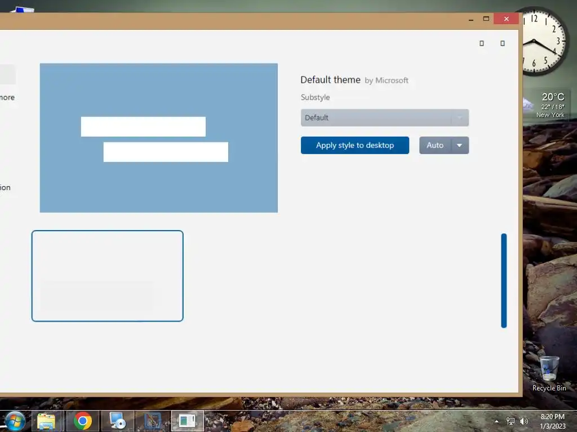
Task: Click the network tray icon
Action: point(511,421)
